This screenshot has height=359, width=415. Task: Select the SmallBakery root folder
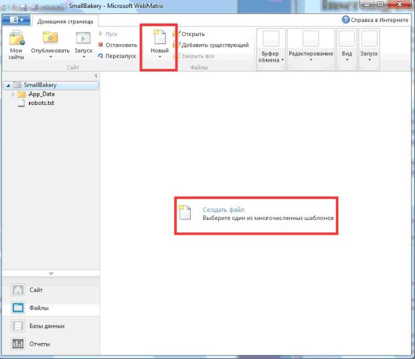(51, 85)
